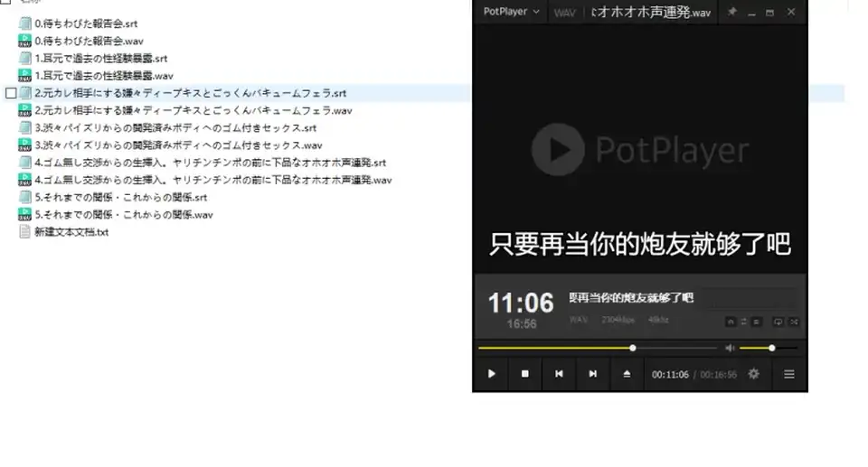Click the 00:11:06 elapsed time readout
This screenshot has width=868, height=467.
(x=670, y=375)
